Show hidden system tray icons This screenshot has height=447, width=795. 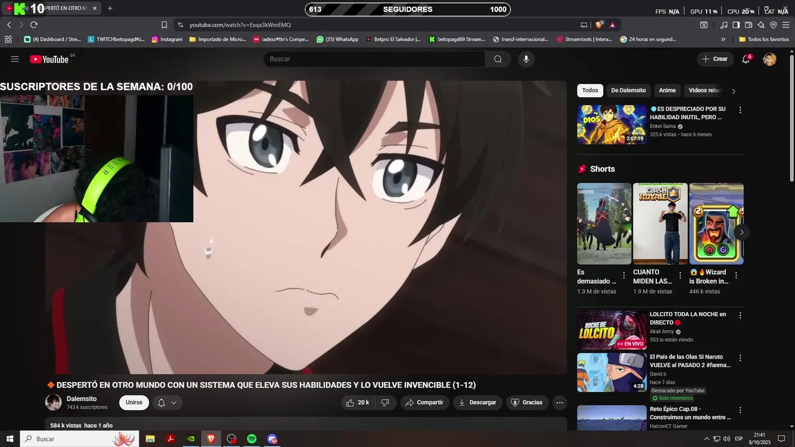click(706, 439)
